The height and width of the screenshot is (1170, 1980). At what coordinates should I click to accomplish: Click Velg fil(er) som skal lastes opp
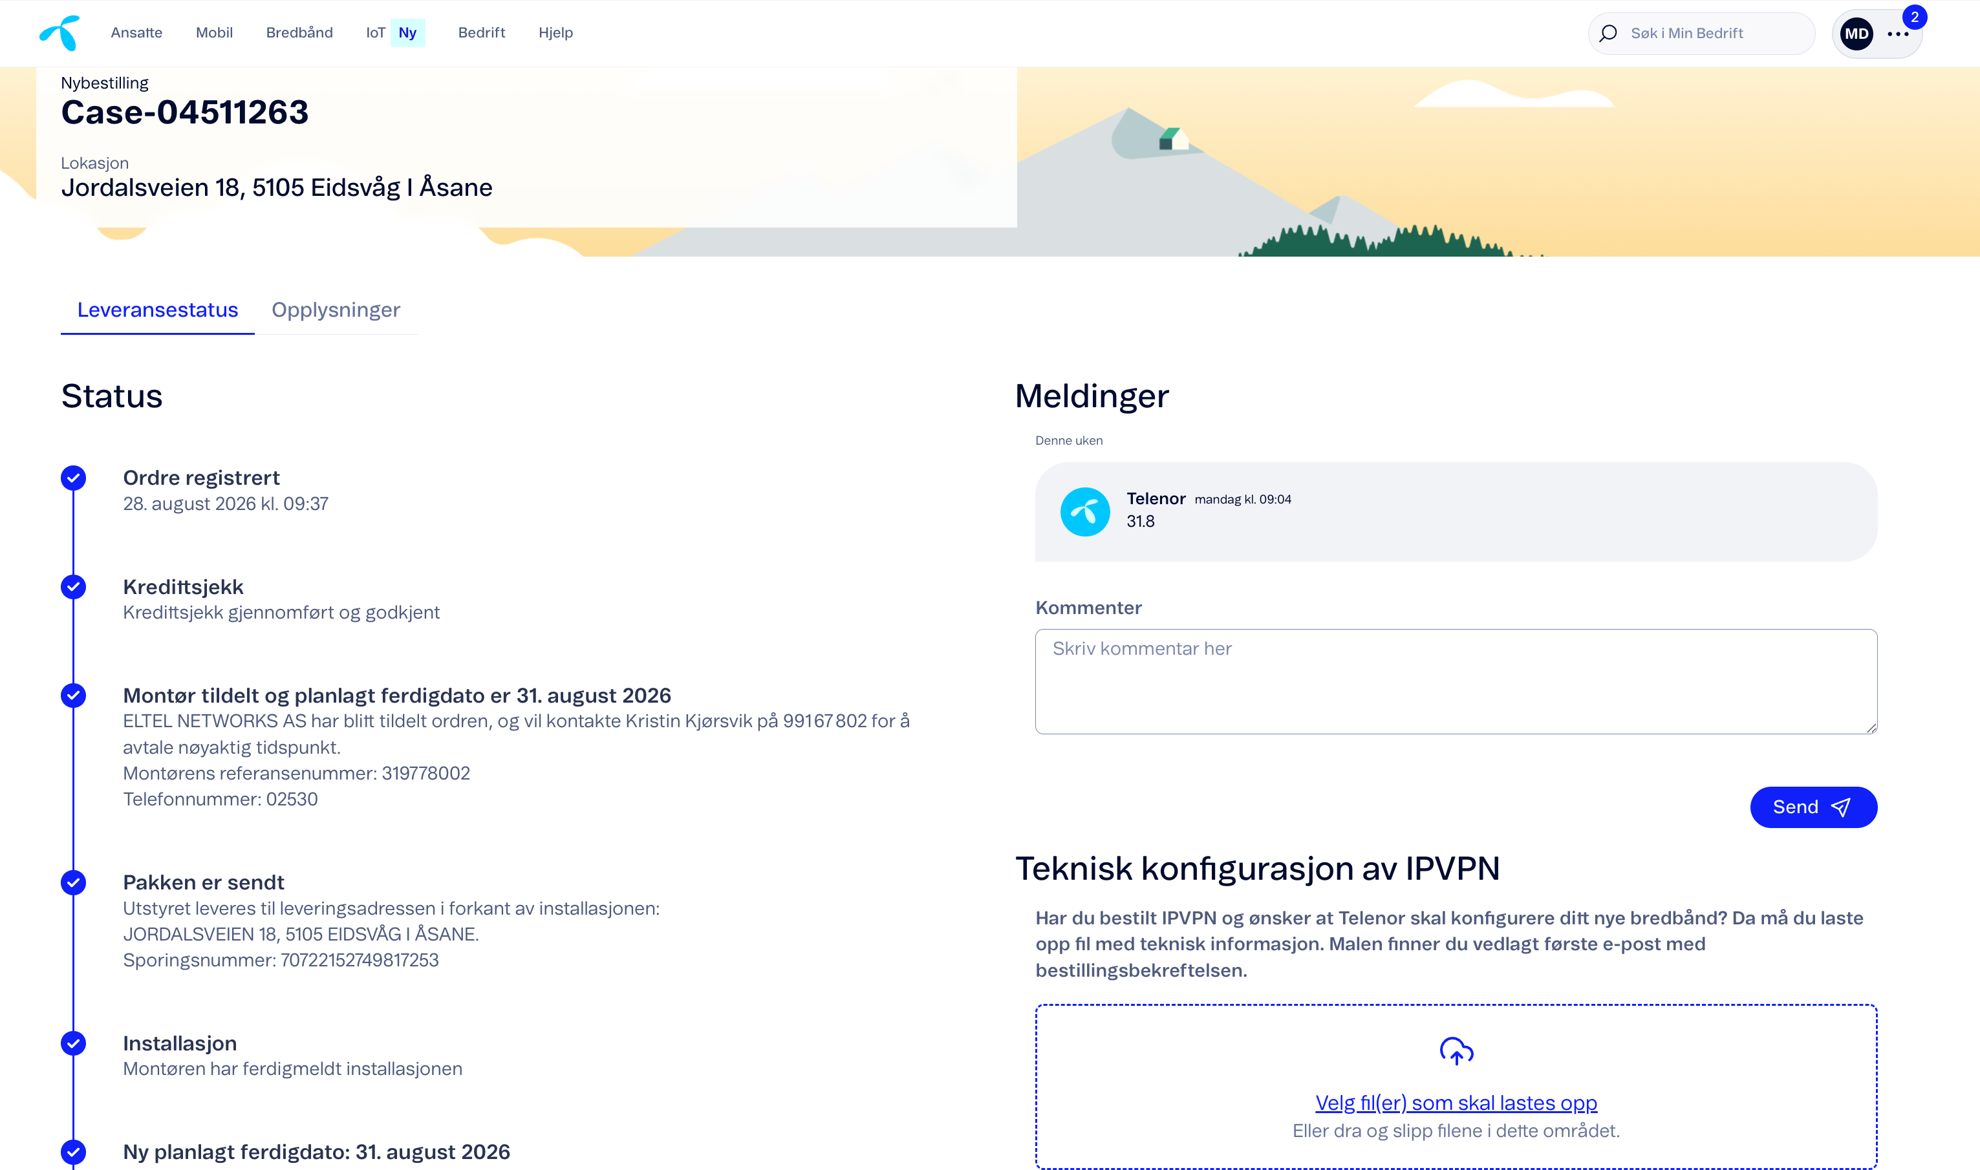coord(1456,1103)
